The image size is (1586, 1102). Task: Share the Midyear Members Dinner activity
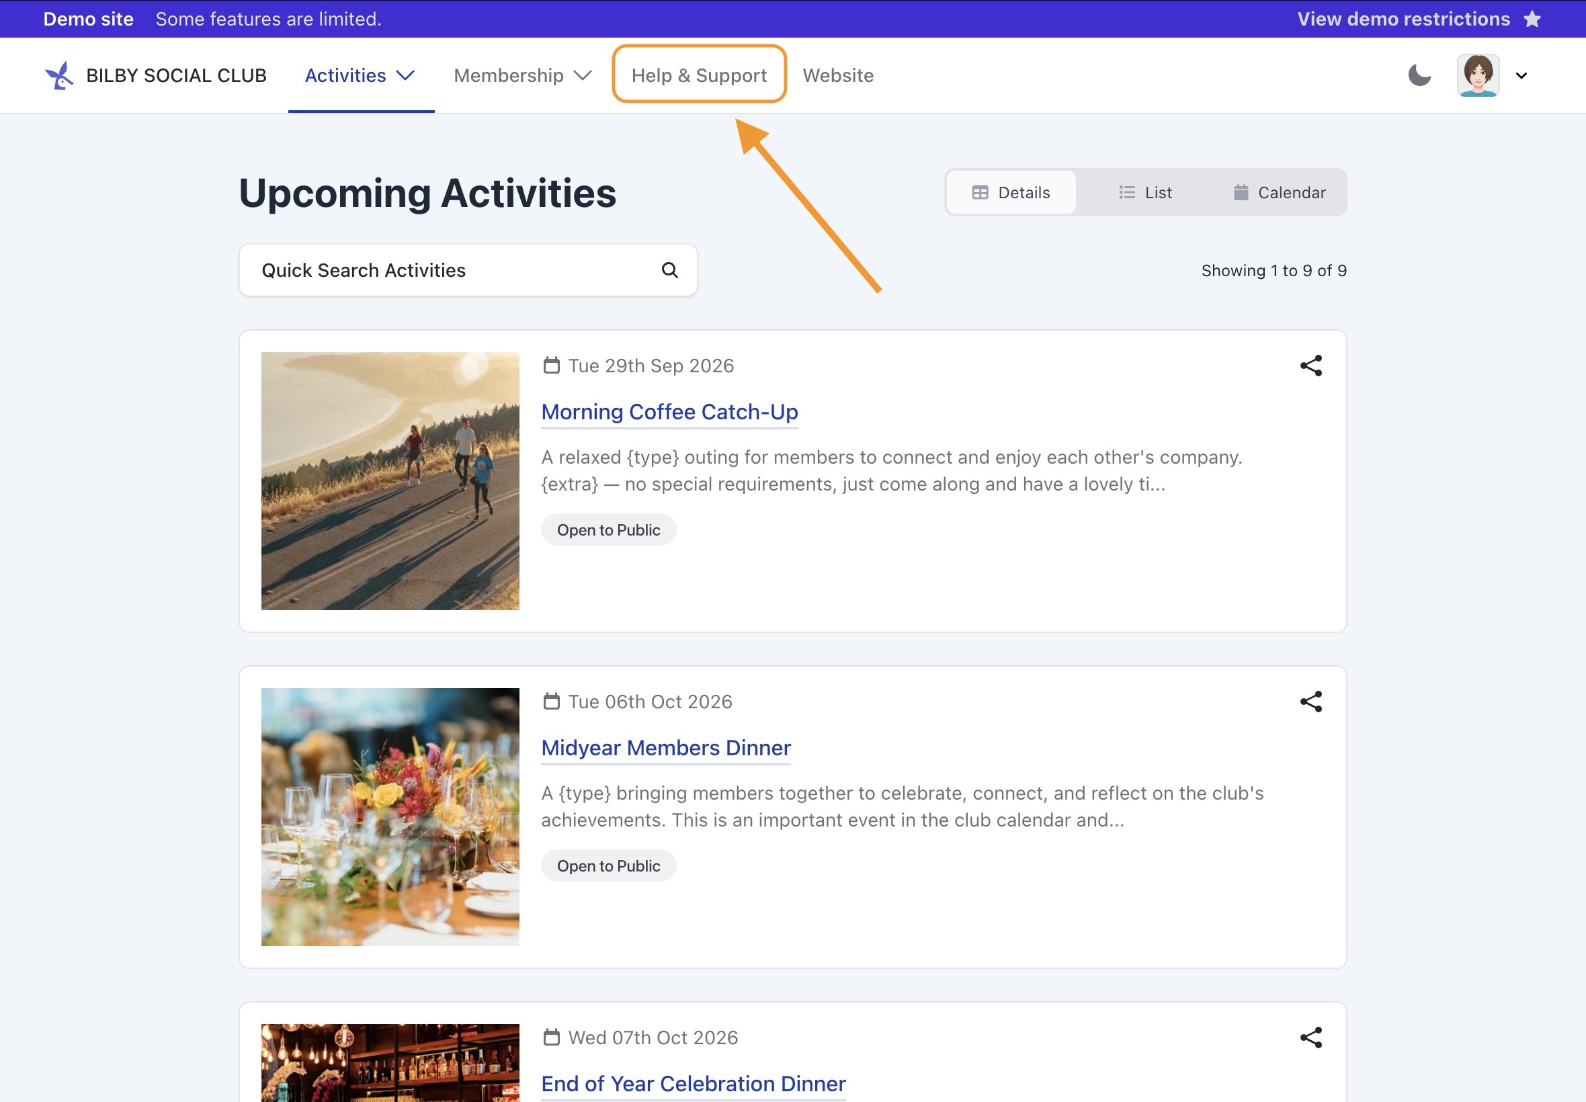(x=1310, y=702)
